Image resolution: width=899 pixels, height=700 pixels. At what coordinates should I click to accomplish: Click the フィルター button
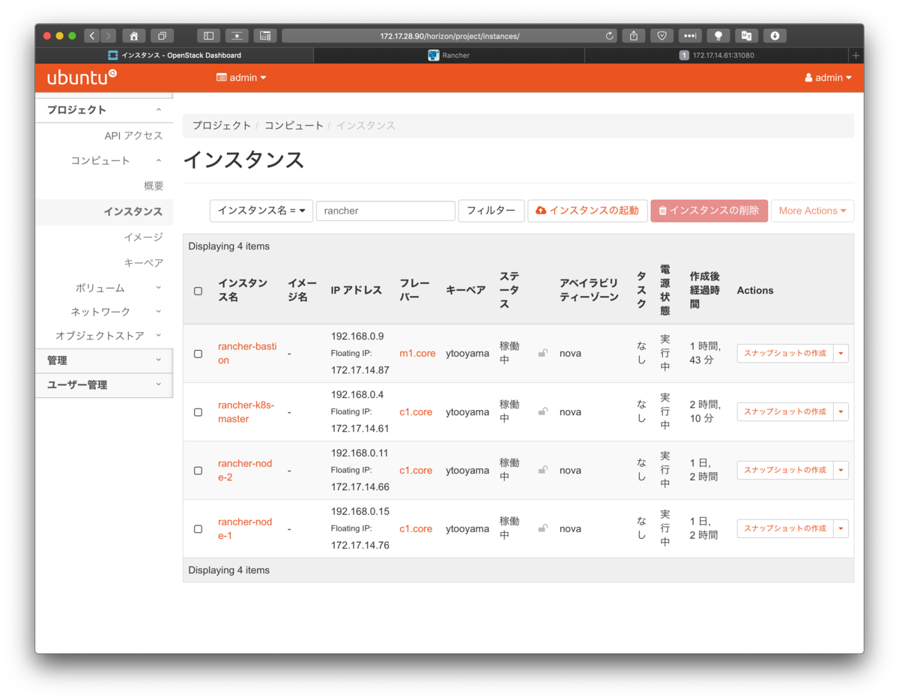tap(491, 211)
